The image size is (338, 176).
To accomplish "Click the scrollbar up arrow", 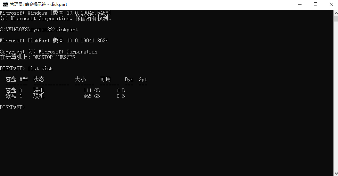I will [336, 13].
